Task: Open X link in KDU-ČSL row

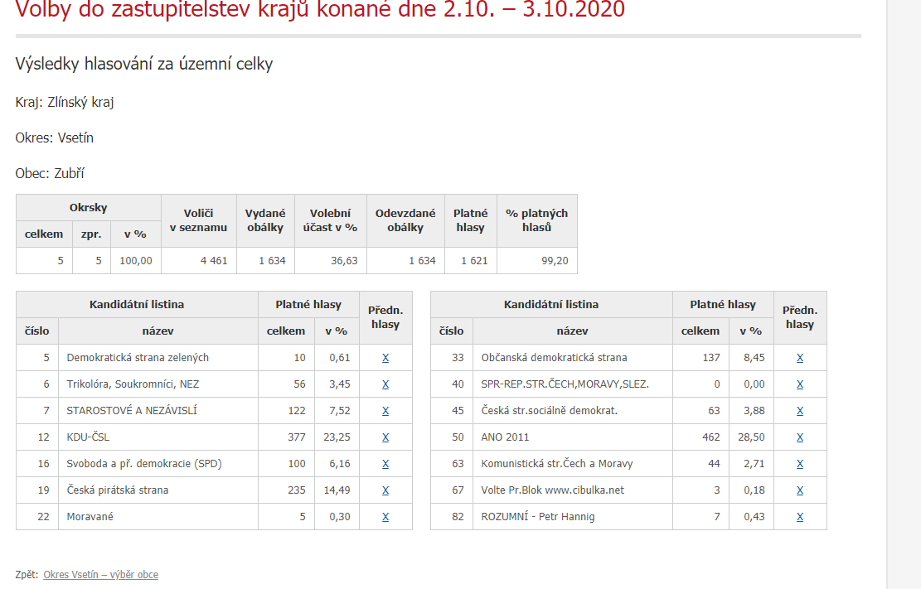Action: click(385, 437)
